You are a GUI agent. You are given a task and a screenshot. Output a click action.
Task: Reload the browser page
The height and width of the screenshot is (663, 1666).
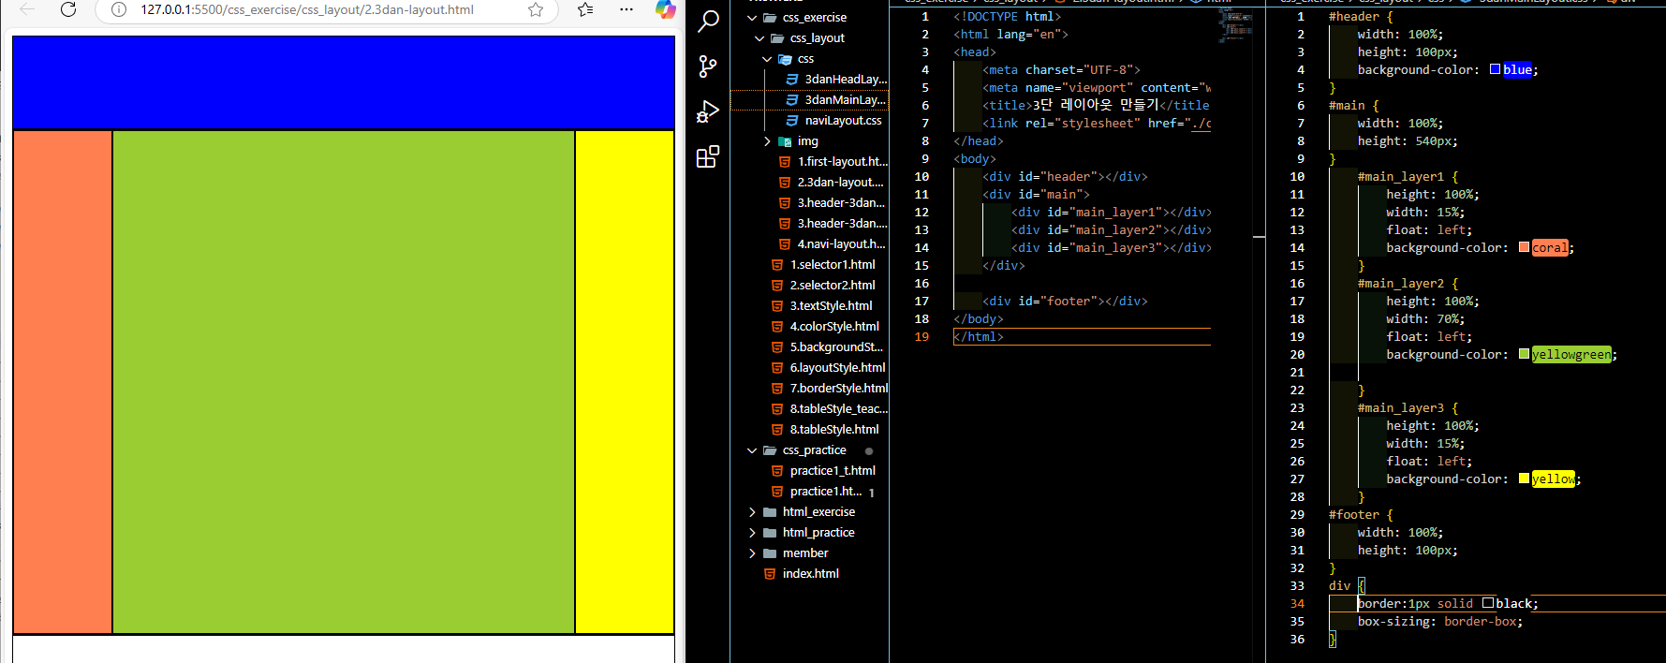pyautogui.click(x=68, y=9)
